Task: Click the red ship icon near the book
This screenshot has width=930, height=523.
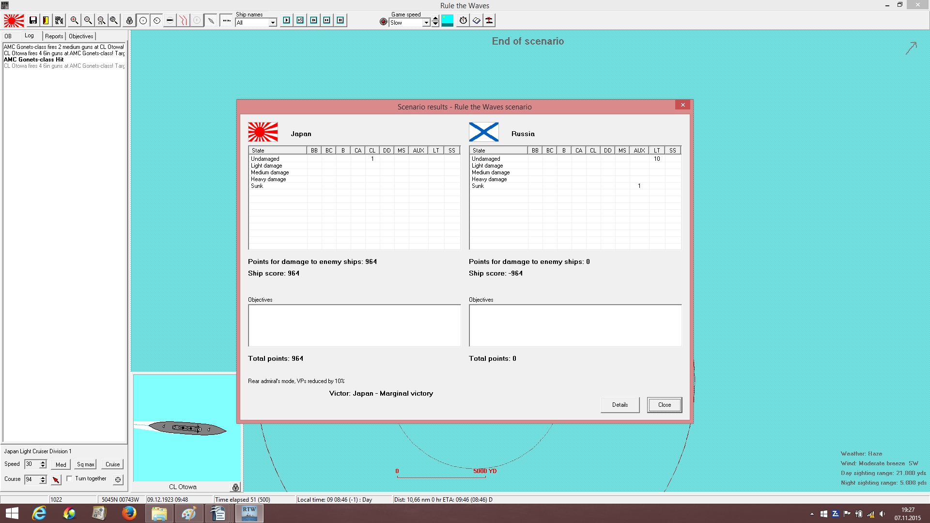Action: [489, 20]
